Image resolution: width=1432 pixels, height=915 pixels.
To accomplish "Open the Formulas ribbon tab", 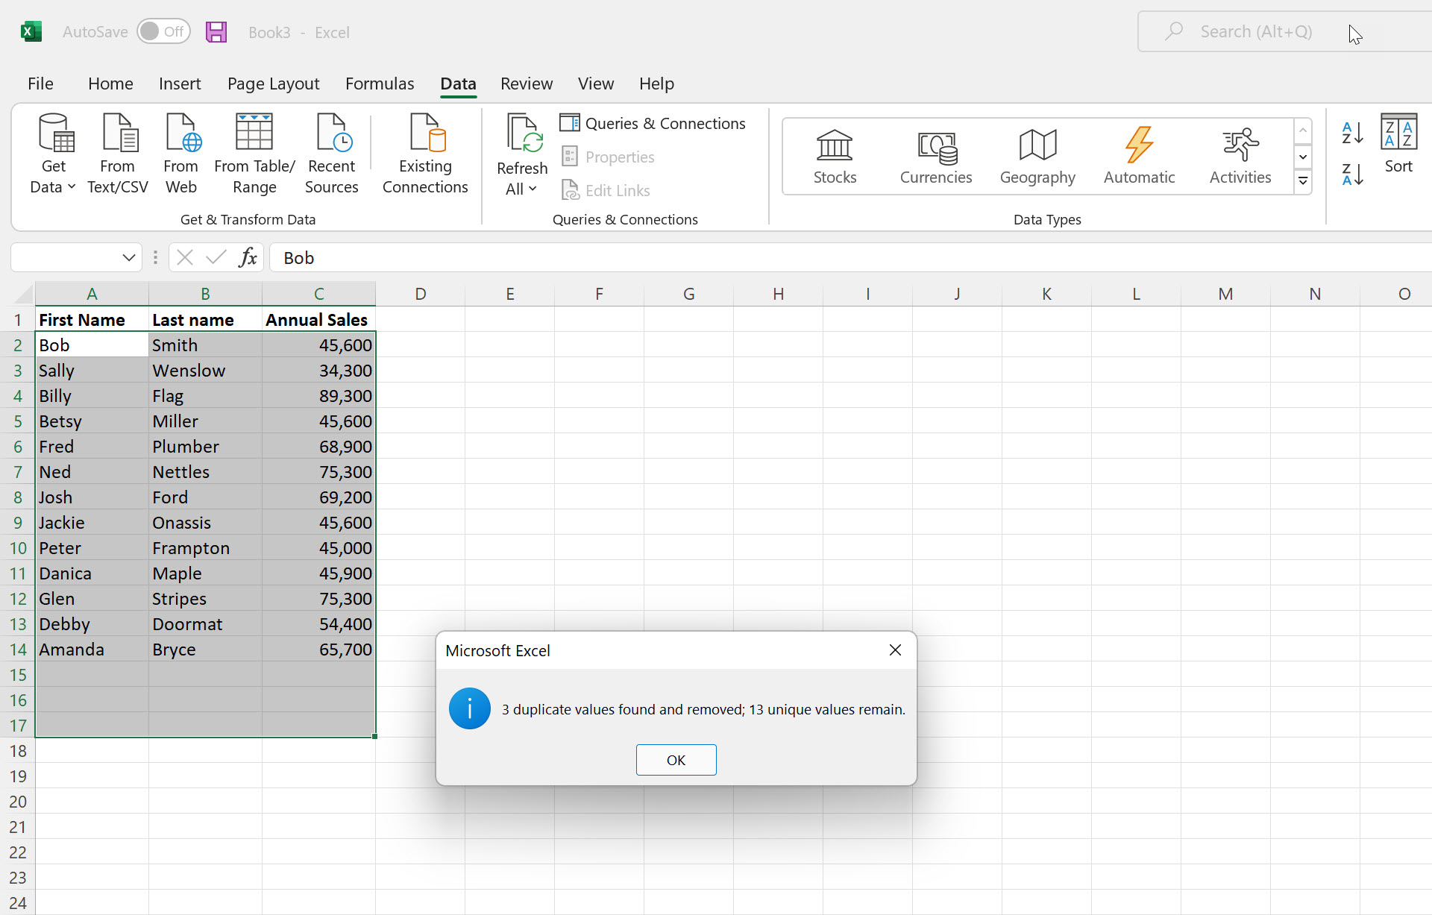I will click(378, 84).
